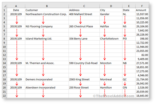Click the NS state cell
This screenshot has height=104, width=155.
click(x=129, y=26)
